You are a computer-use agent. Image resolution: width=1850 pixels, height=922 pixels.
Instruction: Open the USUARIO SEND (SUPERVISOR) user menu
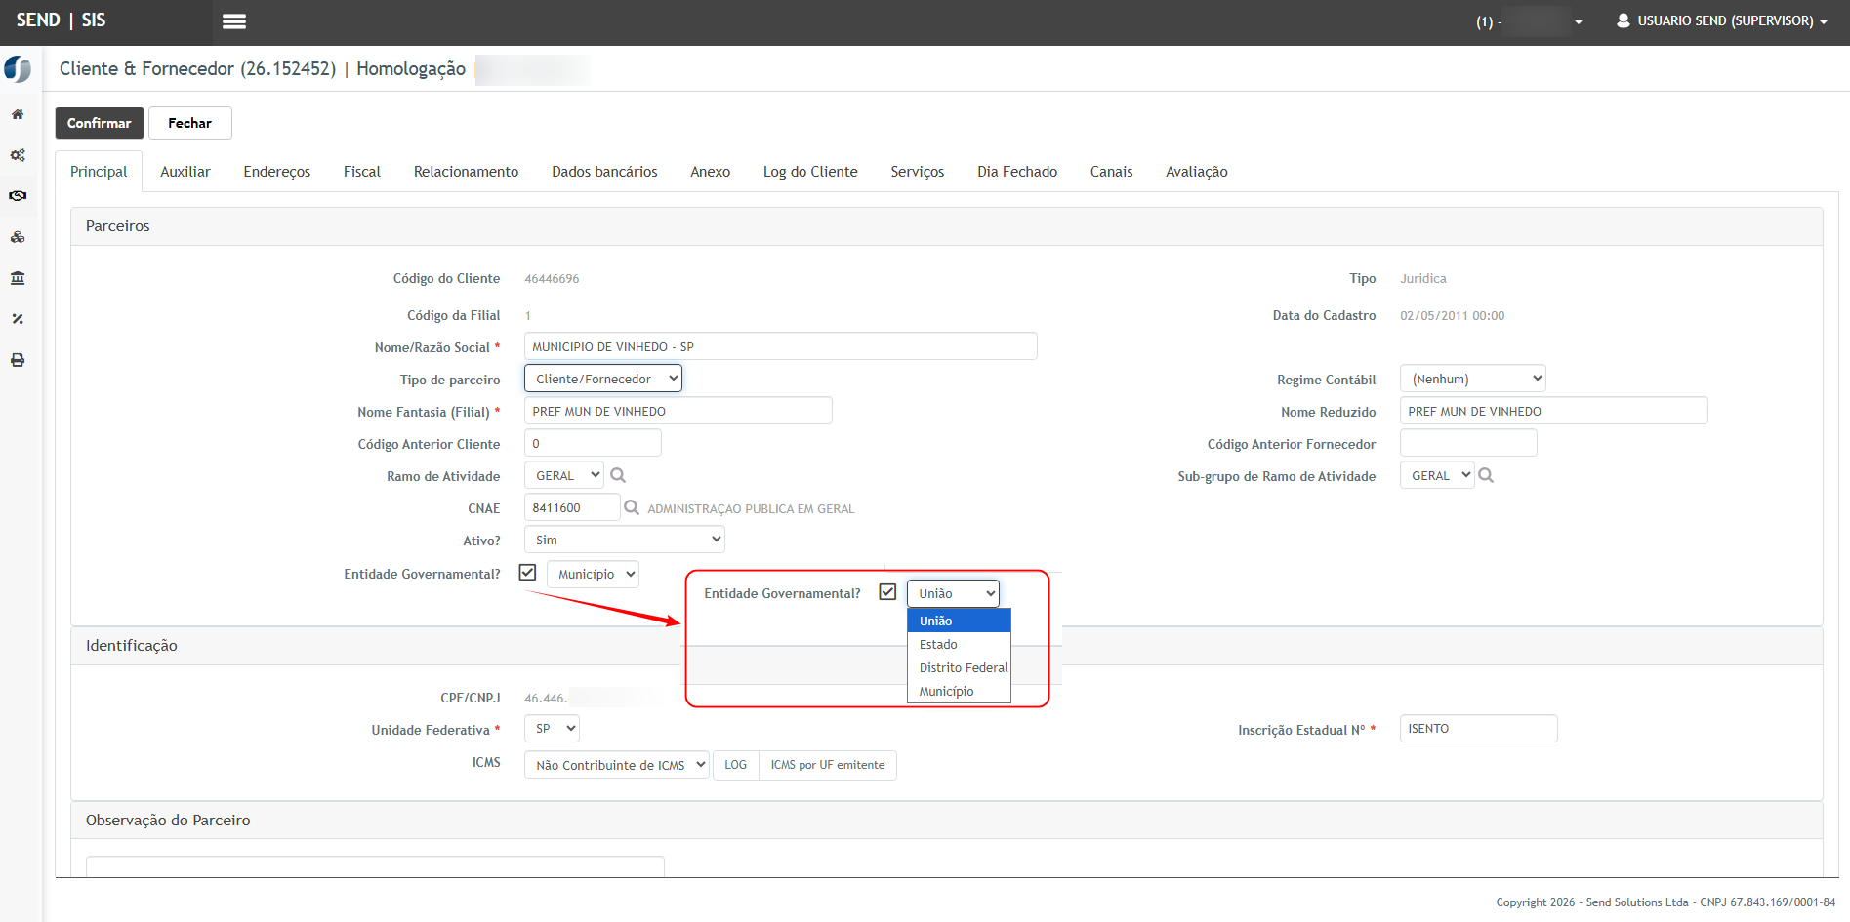click(1722, 20)
